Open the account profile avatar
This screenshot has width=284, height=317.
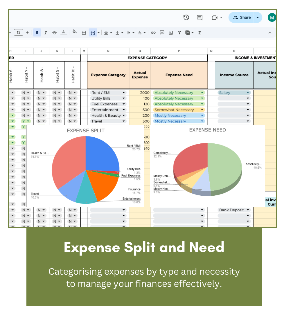coord(272,17)
